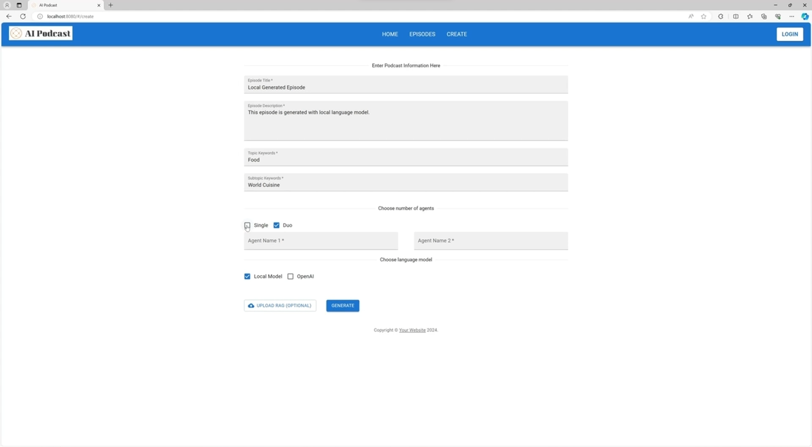This screenshot has width=812, height=447.
Task: Check the Single agent checkbox
Action: (247, 225)
